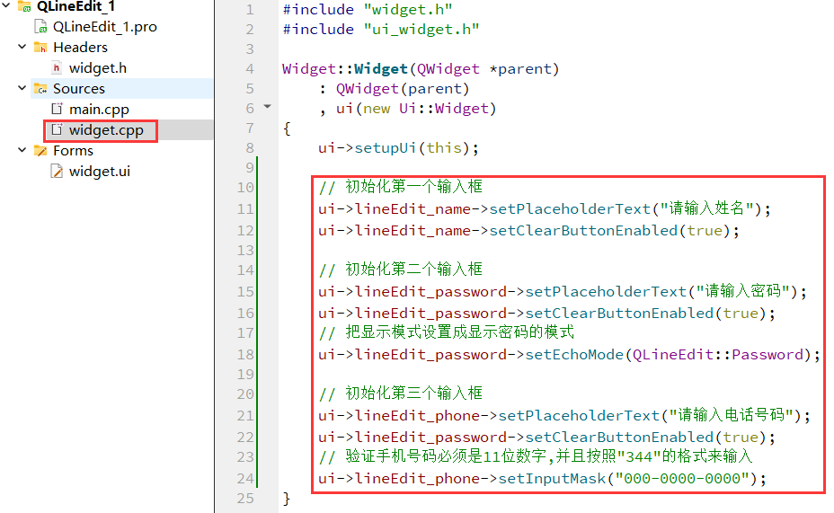The image size is (834, 513).
Task: Click the Headers folder icon
Action: pyautogui.click(x=40, y=48)
